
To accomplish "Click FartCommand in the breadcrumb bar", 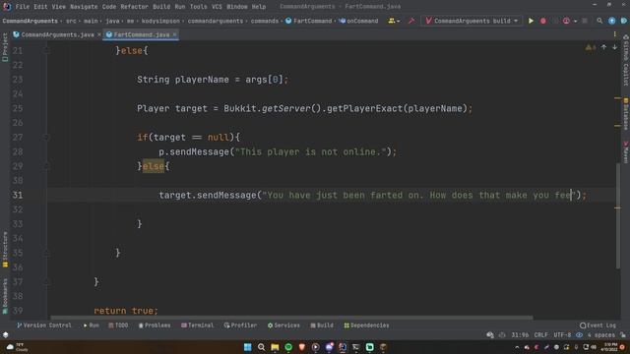I will [x=308, y=21].
